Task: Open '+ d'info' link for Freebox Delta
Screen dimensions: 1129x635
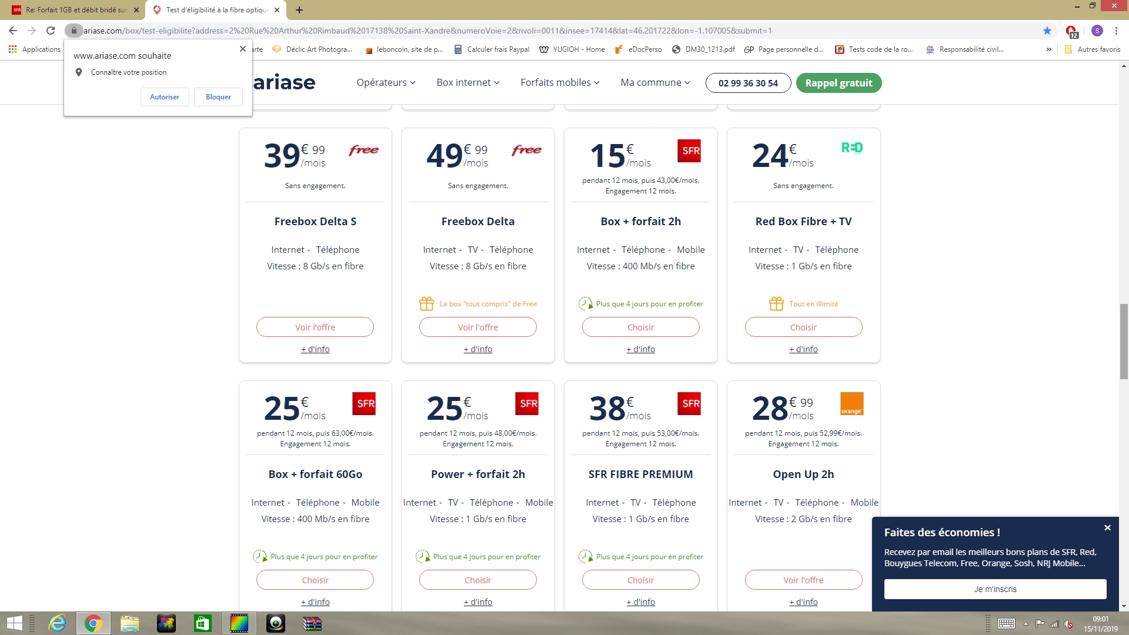Action: click(477, 349)
